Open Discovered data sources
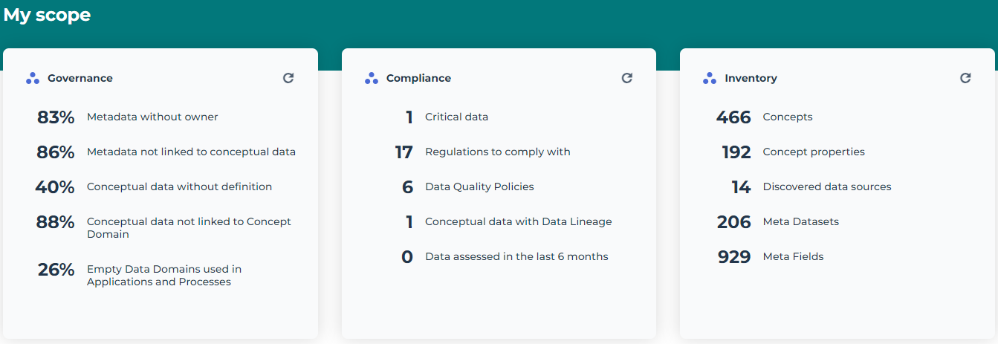Viewport: 998px width, 344px height. [x=826, y=187]
